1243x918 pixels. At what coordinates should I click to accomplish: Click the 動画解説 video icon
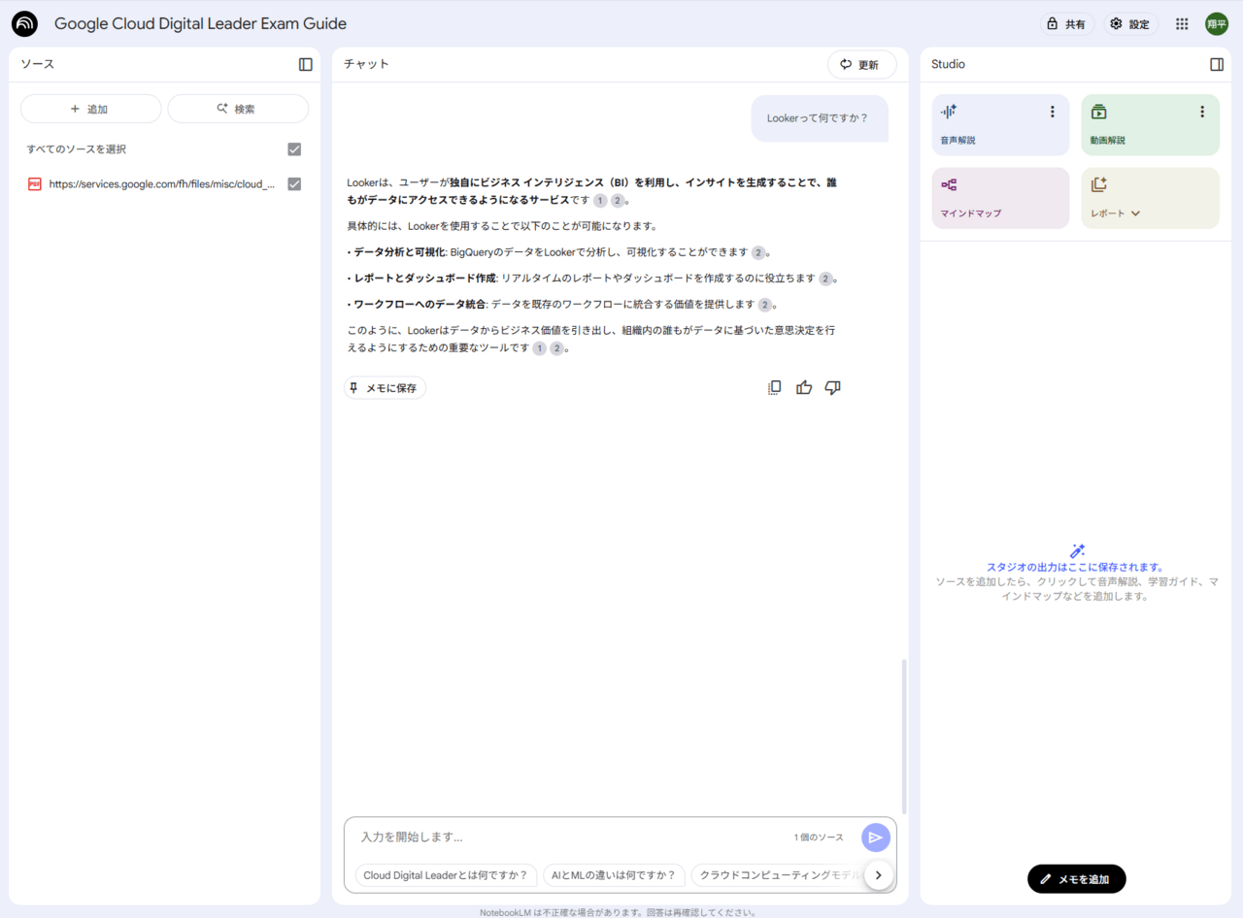click(x=1098, y=112)
